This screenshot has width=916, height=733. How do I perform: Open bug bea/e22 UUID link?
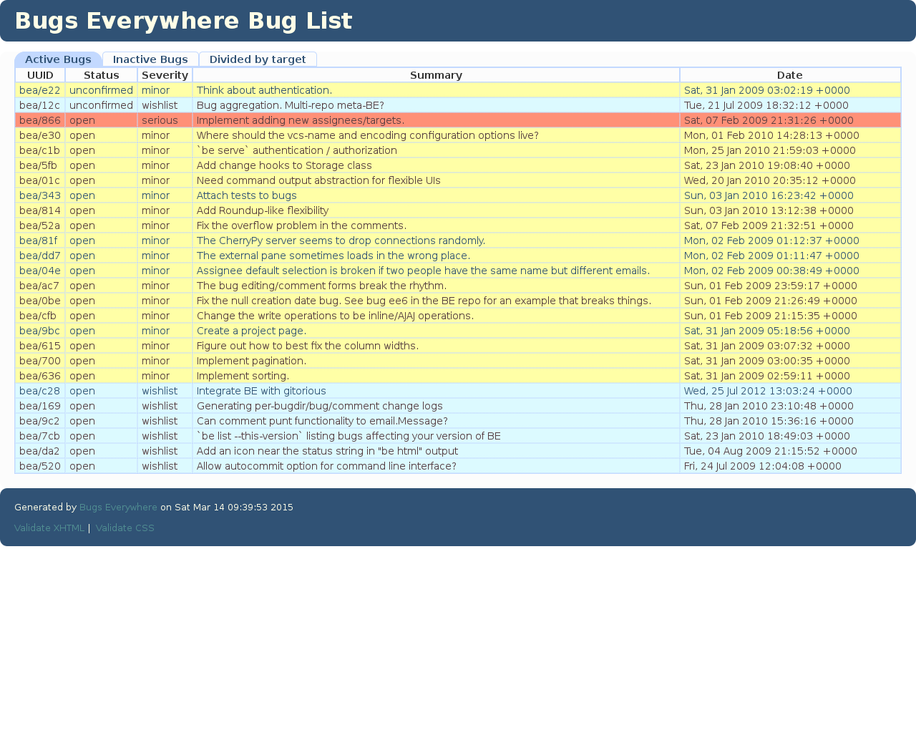[40, 90]
